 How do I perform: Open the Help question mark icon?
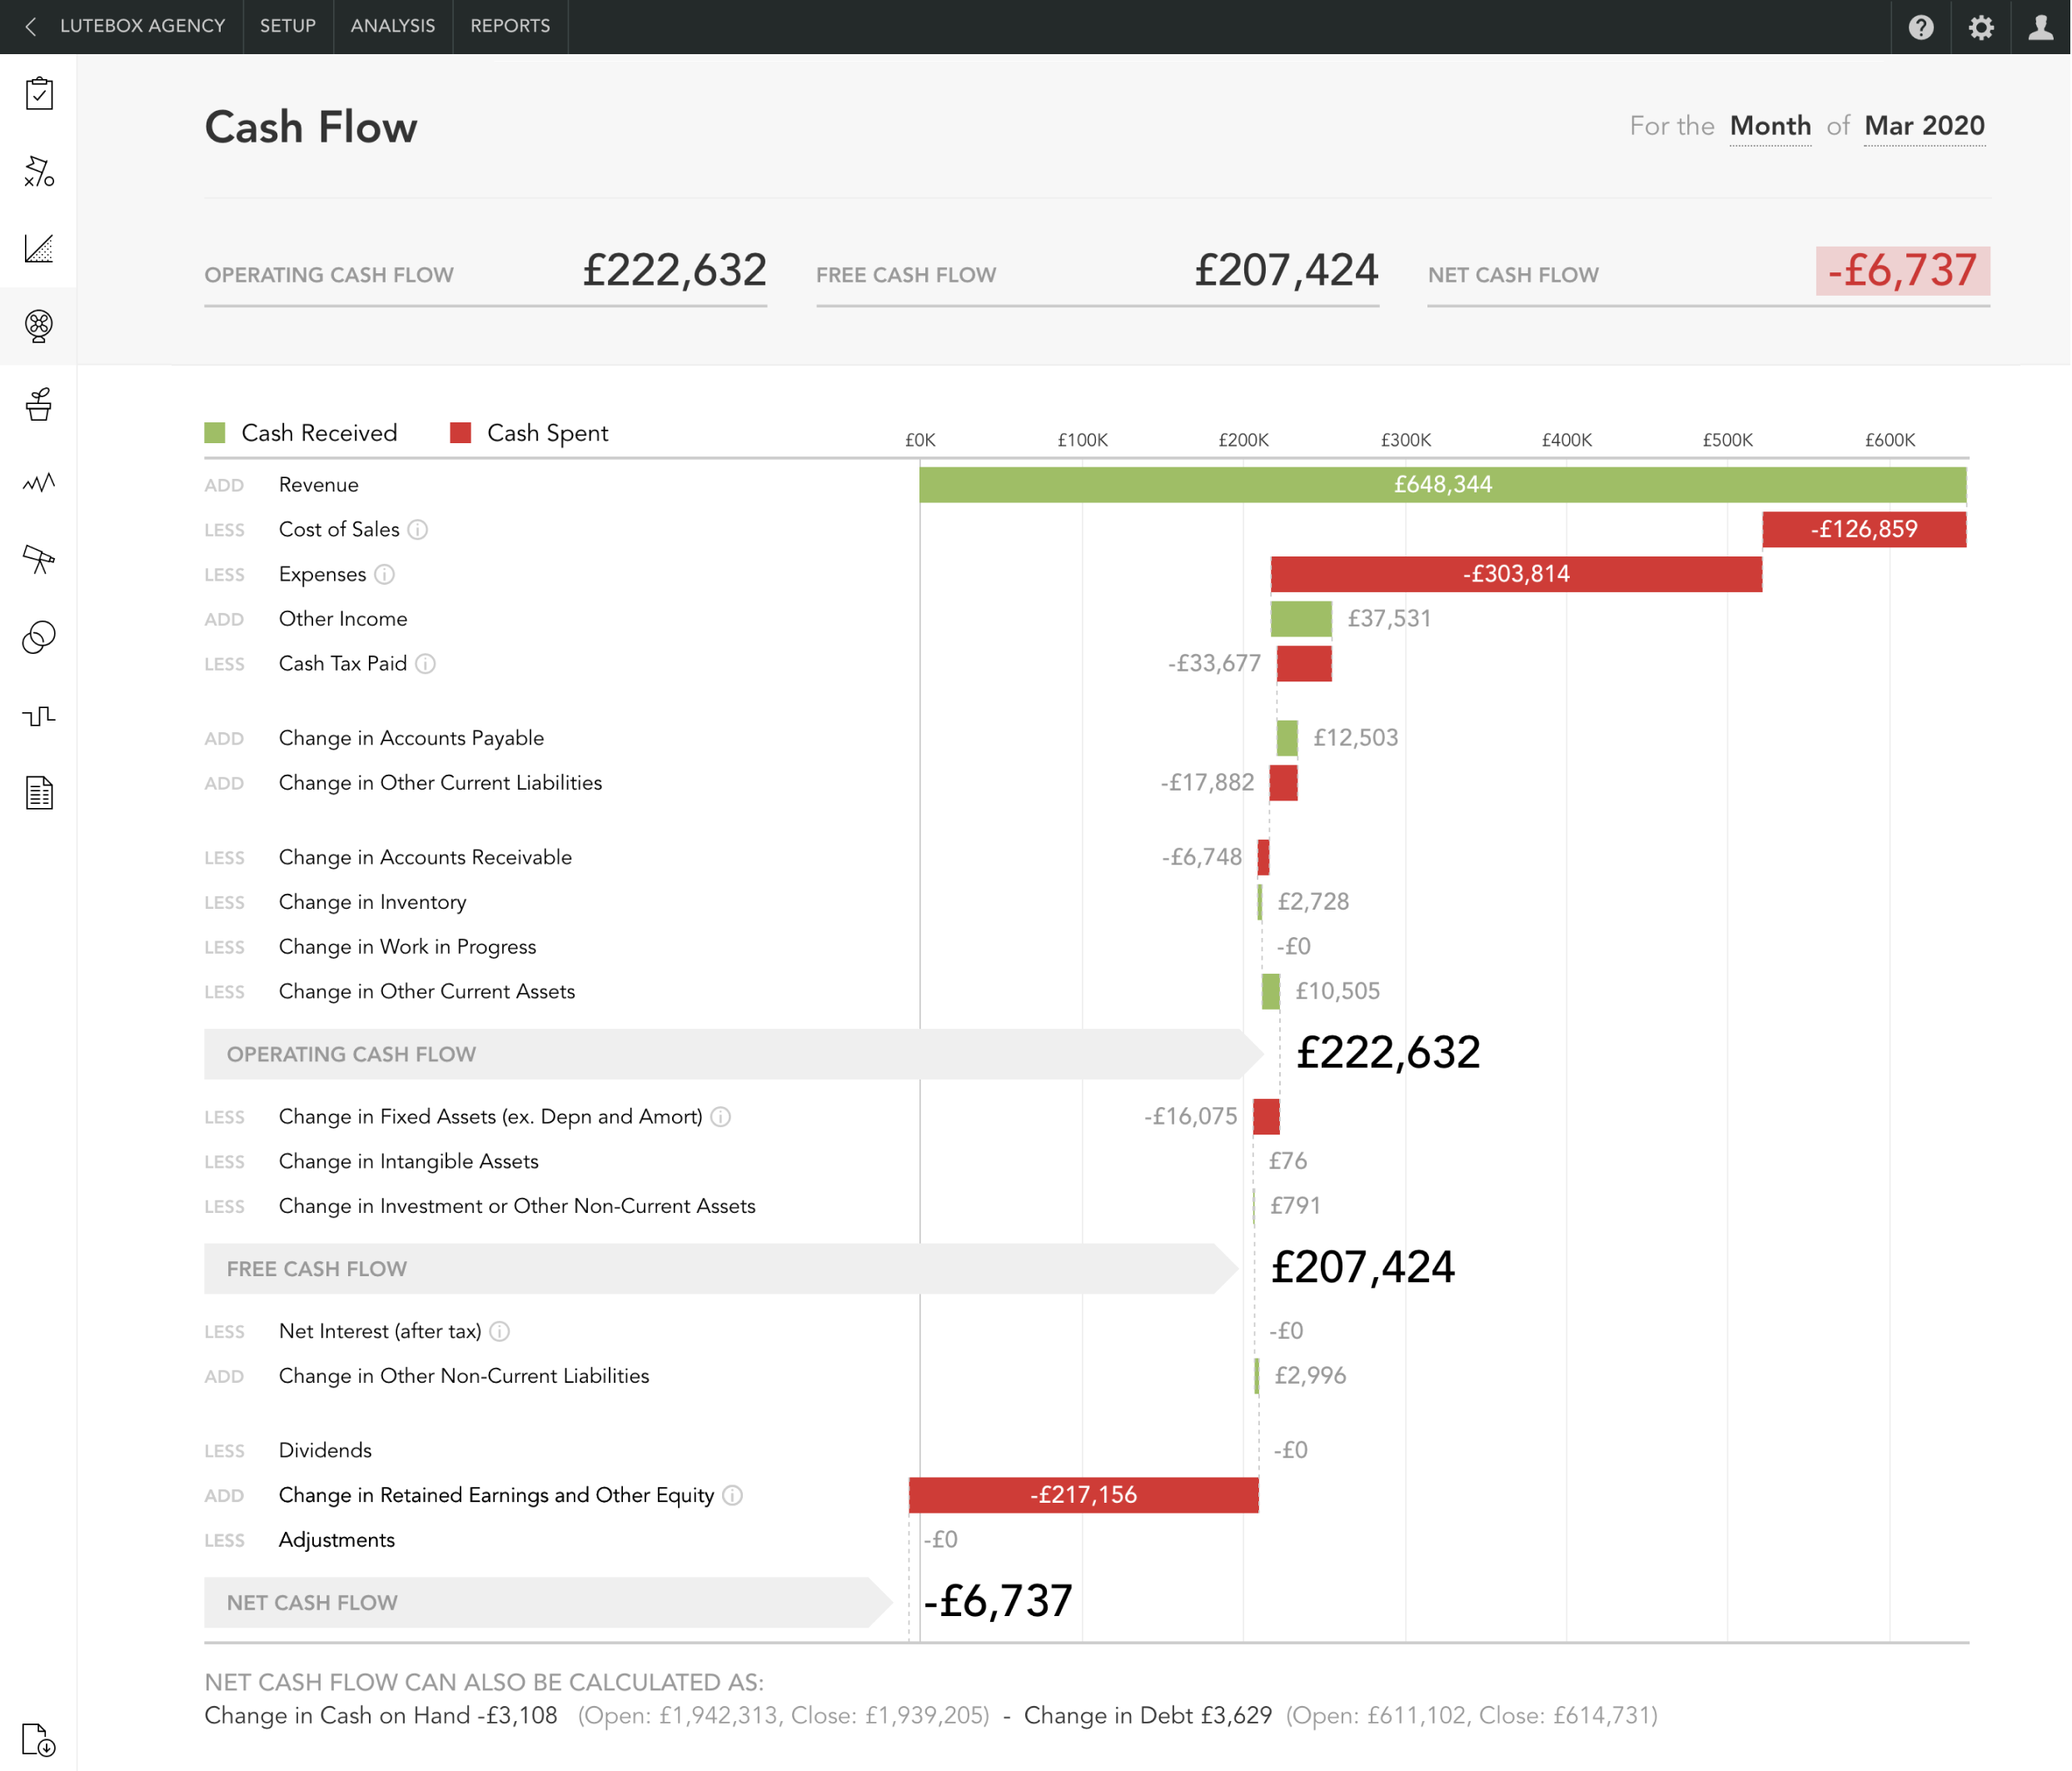point(1921,27)
